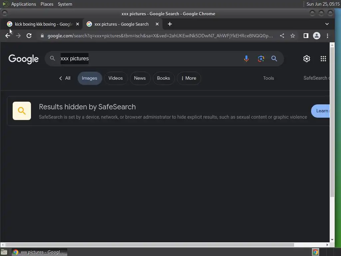
Task: Switch to Books results
Action: coord(163,78)
